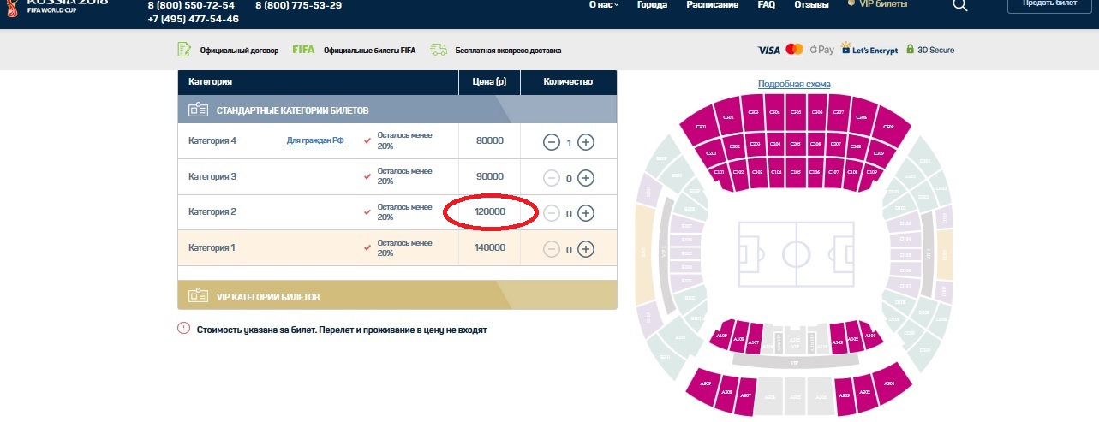This screenshot has width=1099, height=422.
Task: Click the Apple Pay logo
Action: pyautogui.click(x=821, y=50)
